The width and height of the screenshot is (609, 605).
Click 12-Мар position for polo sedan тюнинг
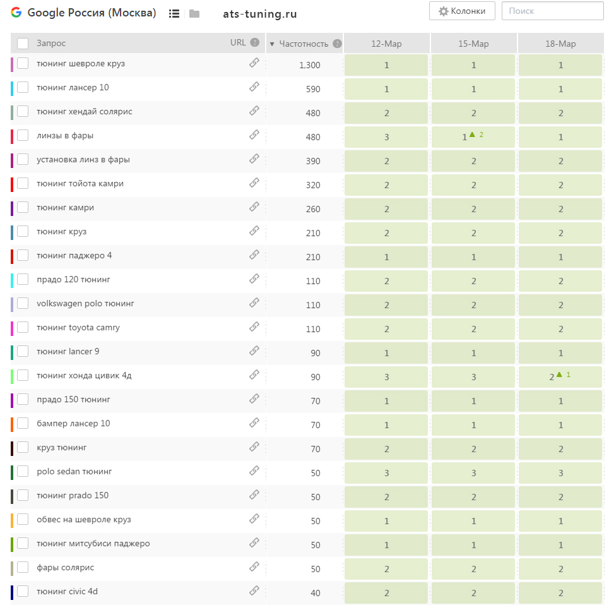pos(386,473)
